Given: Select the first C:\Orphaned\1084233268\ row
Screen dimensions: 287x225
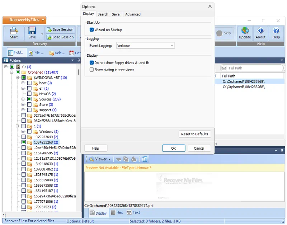Looking at the screenshot, I should (x=250, y=81).
